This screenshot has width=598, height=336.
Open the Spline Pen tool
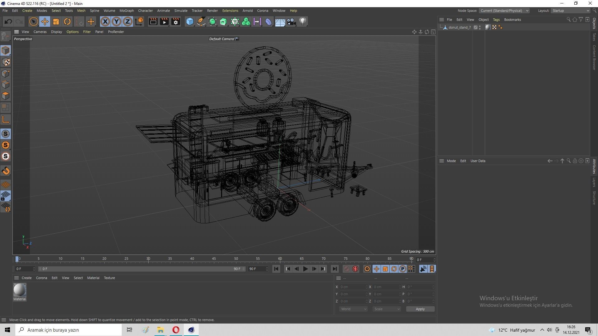[201, 21]
